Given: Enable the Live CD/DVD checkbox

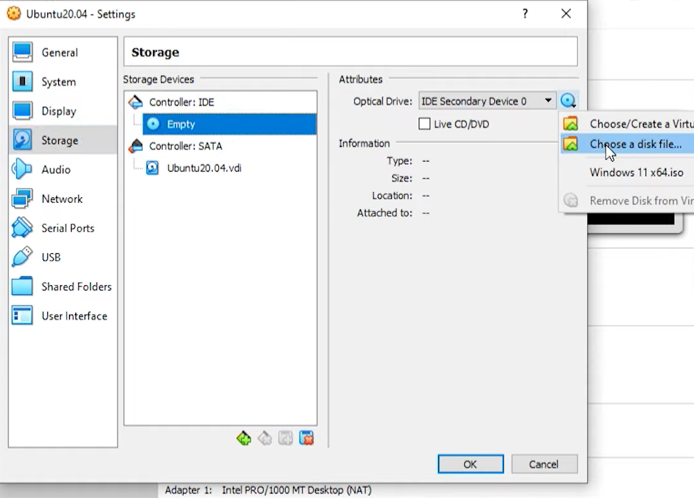Looking at the screenshot, I should point(424,124).
